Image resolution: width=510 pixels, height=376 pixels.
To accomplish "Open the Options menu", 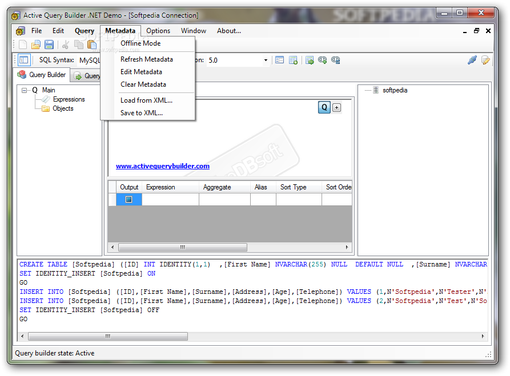I will pyautogui.click(x=158, y=31).
